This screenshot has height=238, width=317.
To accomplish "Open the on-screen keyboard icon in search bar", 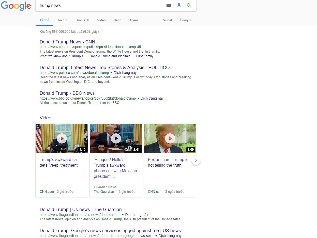I will (x=169, y=5).
